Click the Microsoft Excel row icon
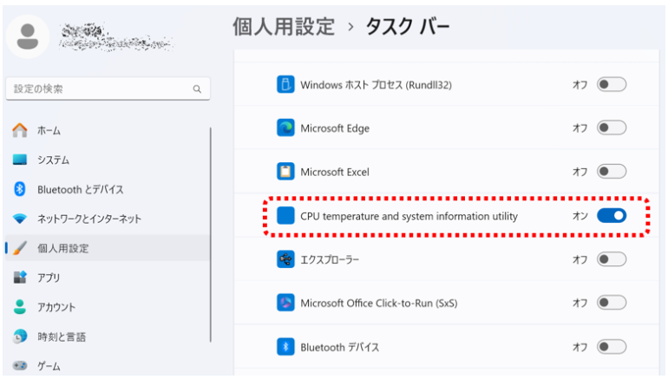Screen dimensions: 668x379 click(x=285, y=172)
